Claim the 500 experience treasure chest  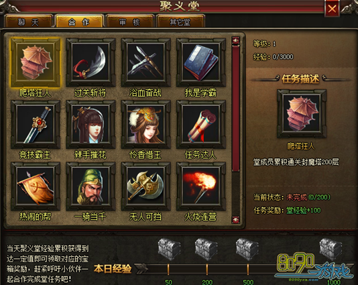247,249
